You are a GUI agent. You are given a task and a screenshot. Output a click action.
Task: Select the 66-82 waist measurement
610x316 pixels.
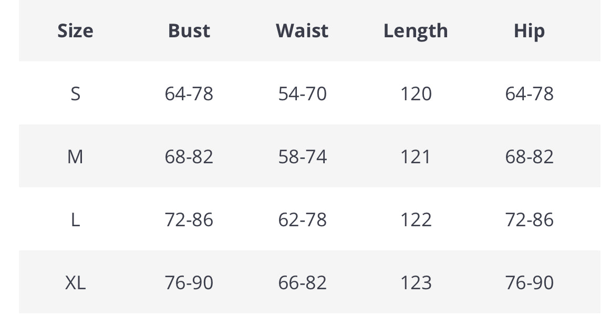(x=302, y=283)
